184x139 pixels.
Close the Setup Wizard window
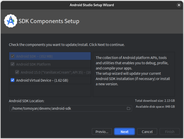[x=179, y=5]
